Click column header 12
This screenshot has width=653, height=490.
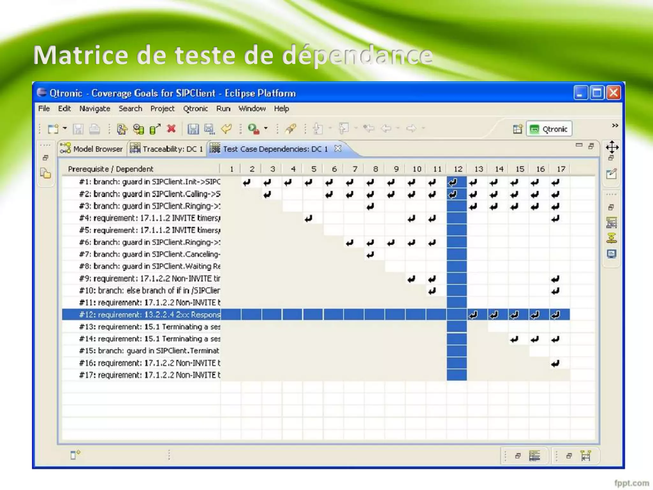click(x=458, y=169)
